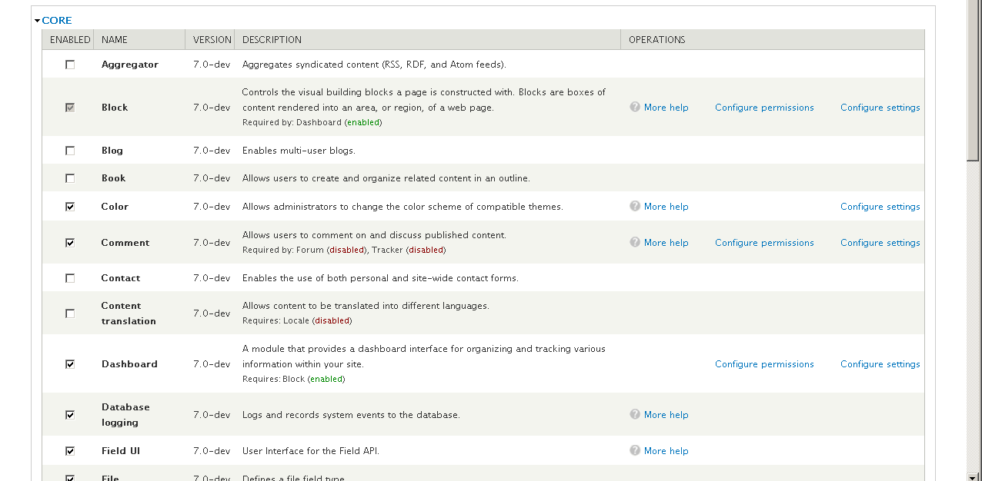Uncheck the Dashboard module checkbox
982x481 pixels.
[x=70, y=364]
